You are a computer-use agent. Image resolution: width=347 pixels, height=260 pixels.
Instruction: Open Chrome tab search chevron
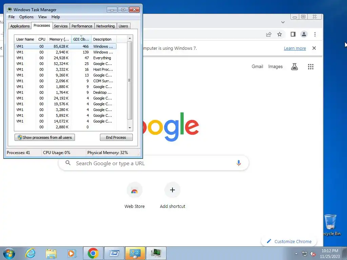click(283, 22)
